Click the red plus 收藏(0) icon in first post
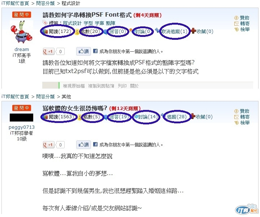Image resolution: width=260 pixels, height=217 pixels. pyautogui.click(x=193, y=31)
